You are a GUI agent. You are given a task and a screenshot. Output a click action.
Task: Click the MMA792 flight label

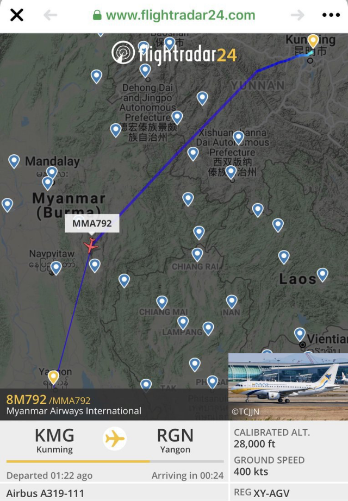pos(92,223)
